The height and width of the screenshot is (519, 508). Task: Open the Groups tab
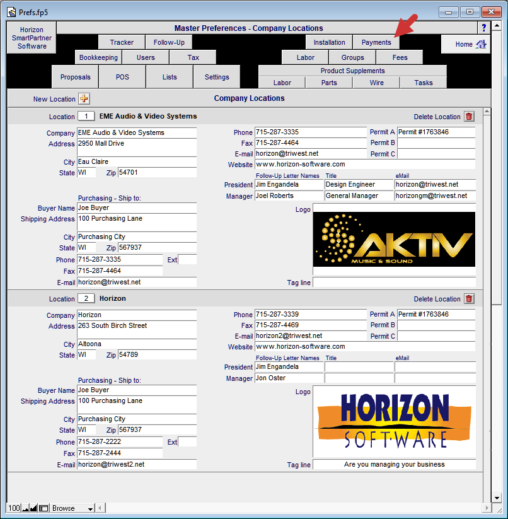[x=352, y=57]
